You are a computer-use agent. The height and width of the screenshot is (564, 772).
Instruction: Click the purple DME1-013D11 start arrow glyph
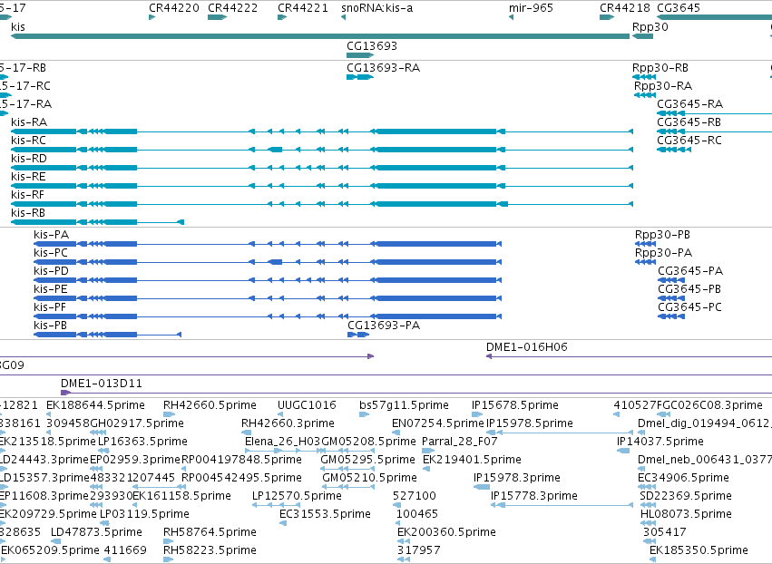point(65,393)
